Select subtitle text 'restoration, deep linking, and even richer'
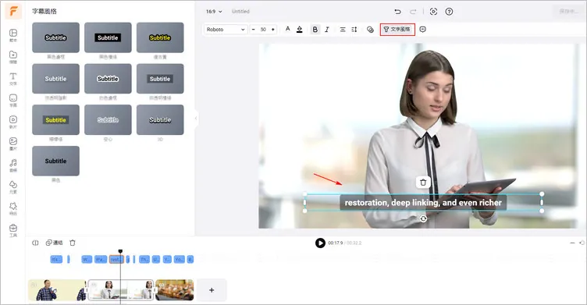Image resolution: width=587 pixels, height=305 pixels. [423, 203]
